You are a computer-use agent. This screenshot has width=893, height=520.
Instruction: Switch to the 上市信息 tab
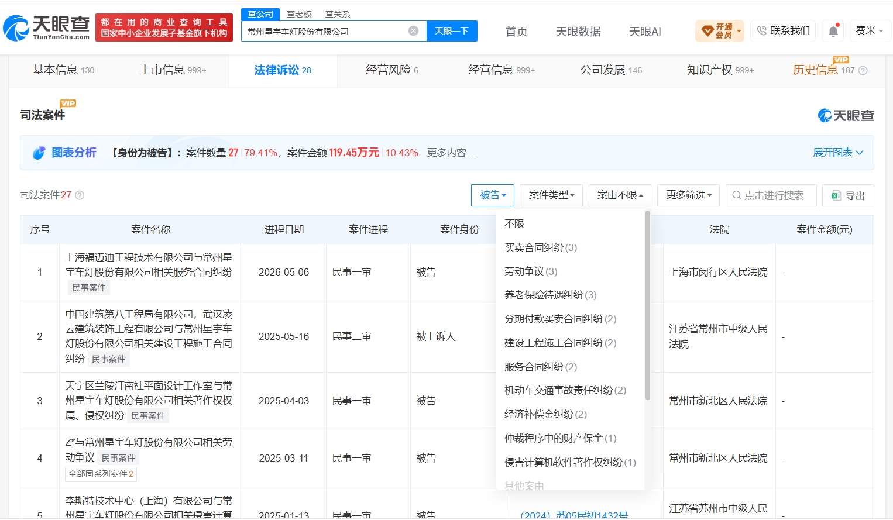point(173,70)
